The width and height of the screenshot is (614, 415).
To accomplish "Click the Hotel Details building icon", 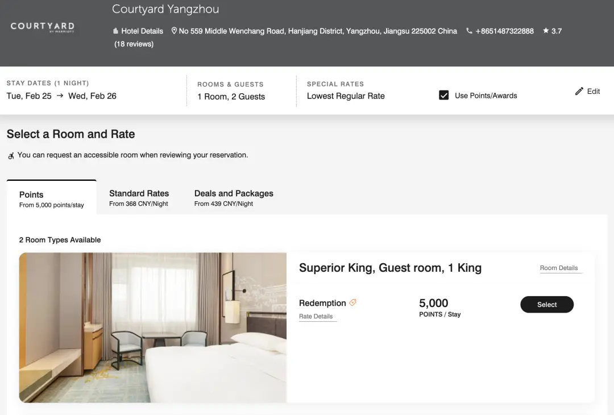I will (x=116, y=31).
